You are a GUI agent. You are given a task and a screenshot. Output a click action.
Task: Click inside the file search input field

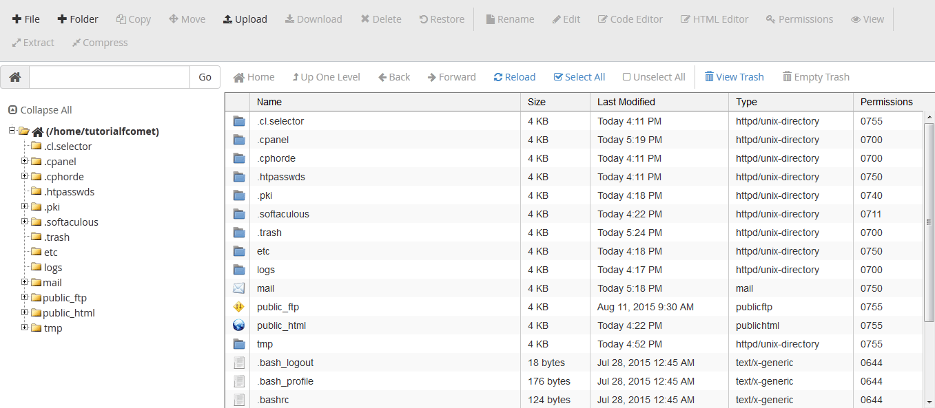pos(108,77)
